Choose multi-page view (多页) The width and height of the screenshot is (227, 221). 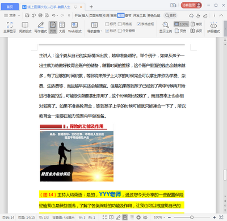point(196,31)
